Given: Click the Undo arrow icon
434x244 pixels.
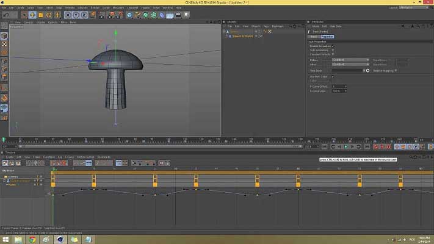Looking at the screenshot, I should coord(5,15).
